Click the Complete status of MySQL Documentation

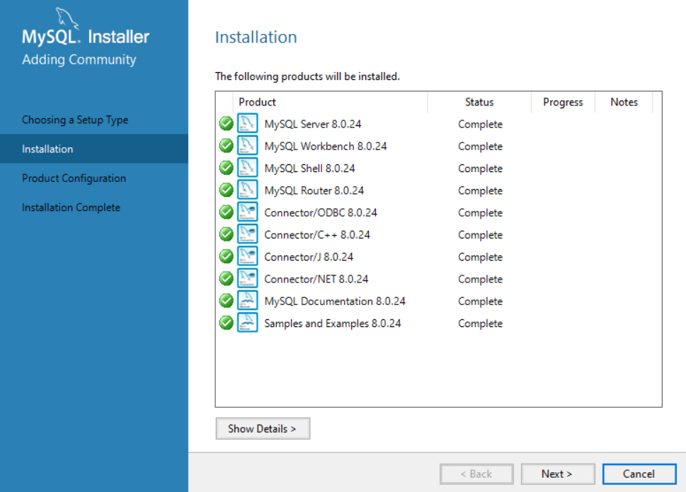[x=480, y=302]
